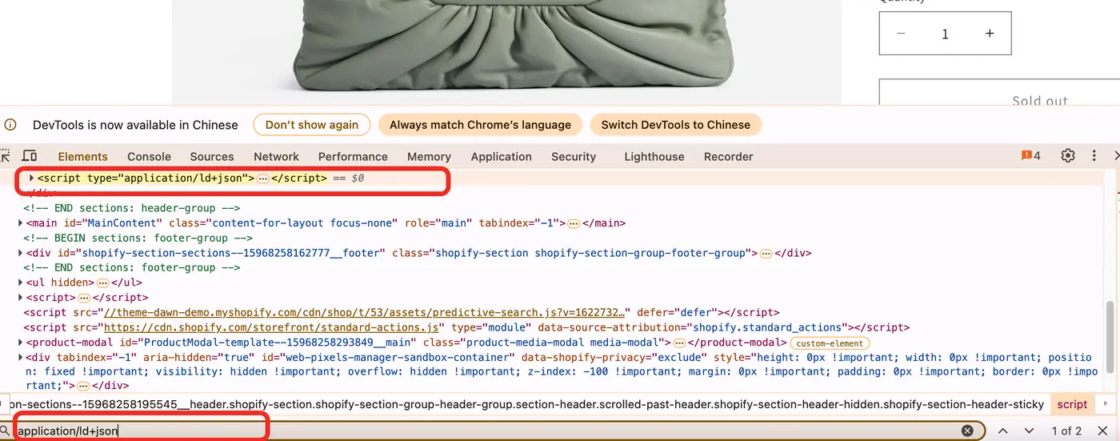Click ellipsis in product-modal row

[x=680, y=343]
